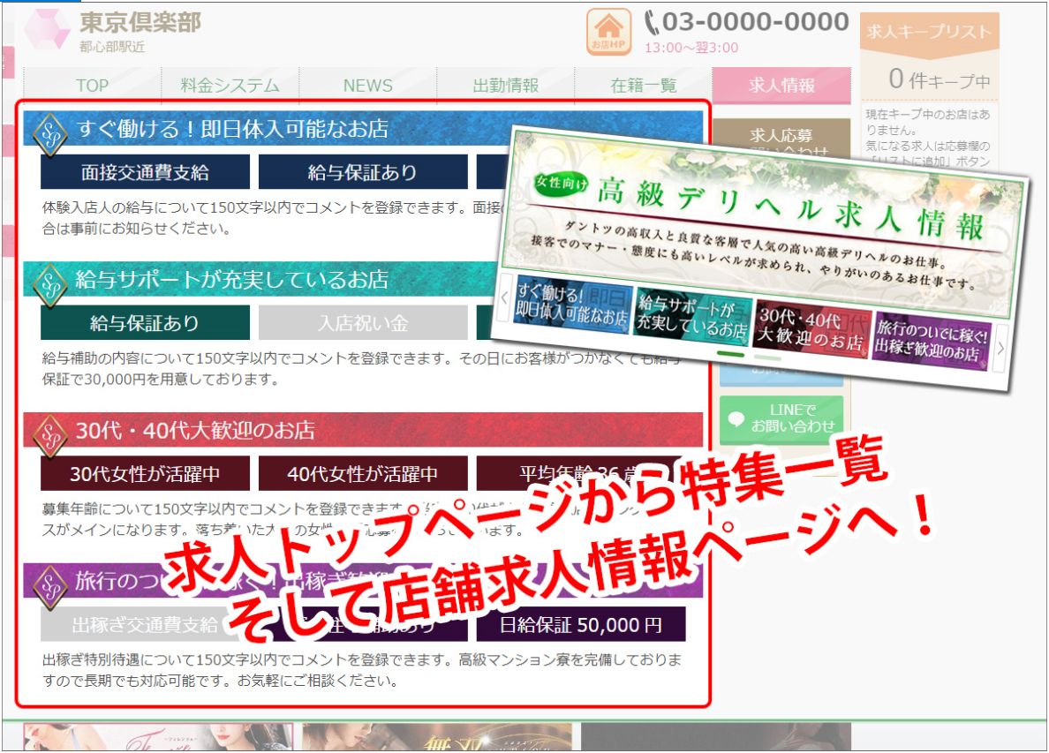The image size is (1049, 753).
Task: Open the TOP tab
Action: click(93, 86)
